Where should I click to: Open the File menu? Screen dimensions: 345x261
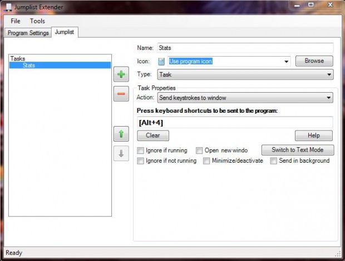pos(15,21)
